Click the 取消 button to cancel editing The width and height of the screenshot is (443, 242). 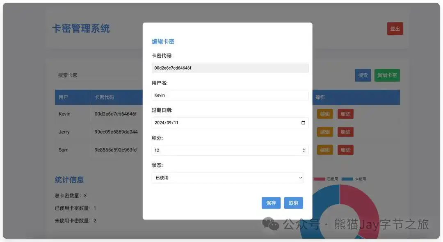coord(293,203)
